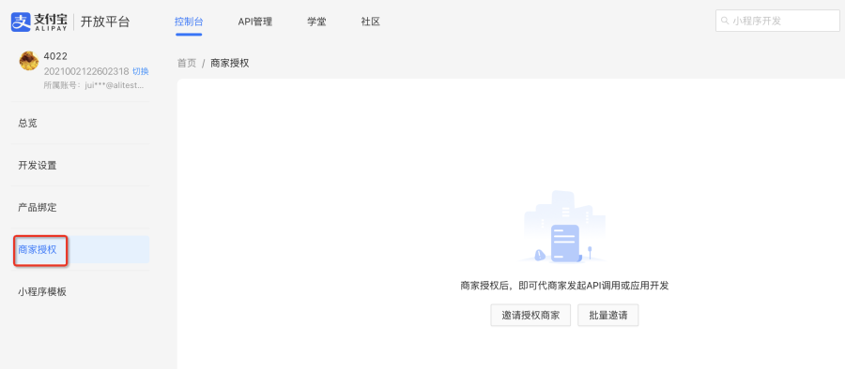The height and width of the screenshot is (369, 845).
Task: Select 商家授权 in the sidebar
Action: click(81, 249)
